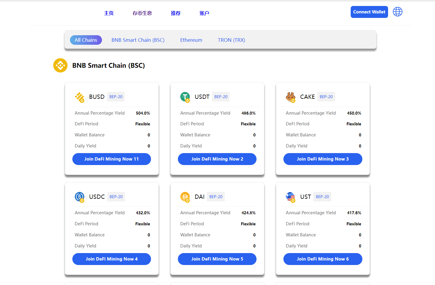Click the UST coin icon
Viewport: 435px width, 285px height.
(x=291, y=197)
